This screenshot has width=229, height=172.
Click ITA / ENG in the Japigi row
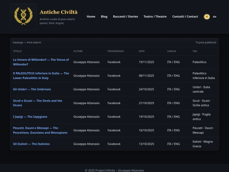[173, 116]
